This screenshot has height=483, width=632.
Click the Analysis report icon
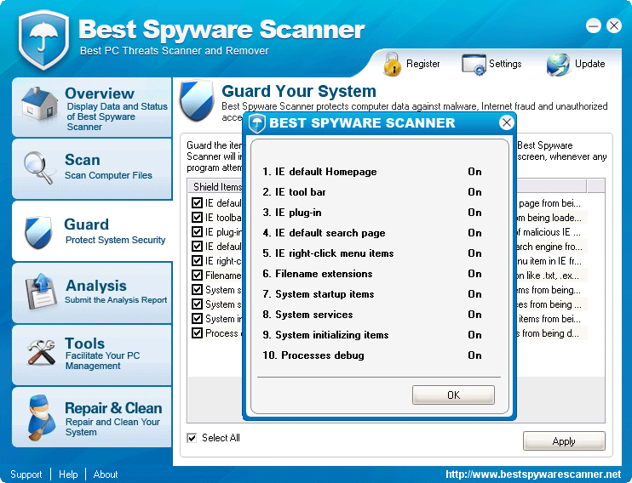(41, 292)
